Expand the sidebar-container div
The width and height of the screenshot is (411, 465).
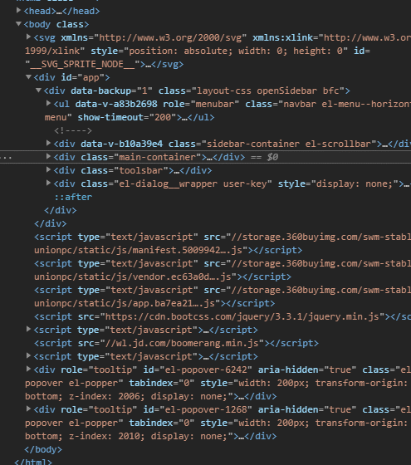pos(48,143)
